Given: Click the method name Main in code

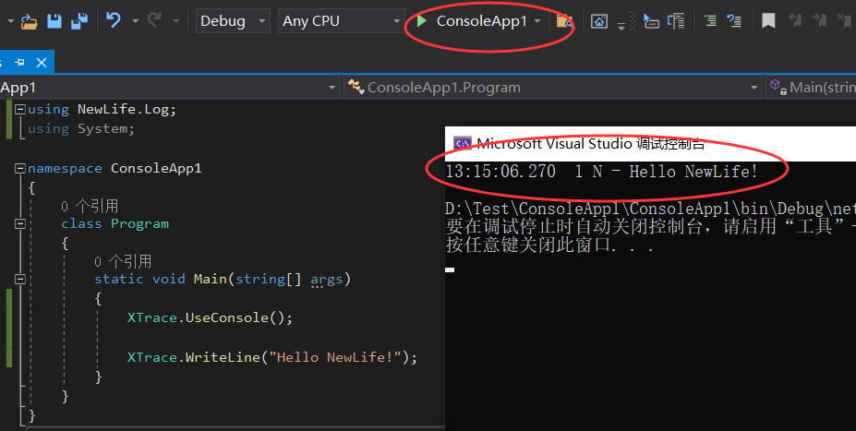Looking at the screenshot, I should pos(211,279).
